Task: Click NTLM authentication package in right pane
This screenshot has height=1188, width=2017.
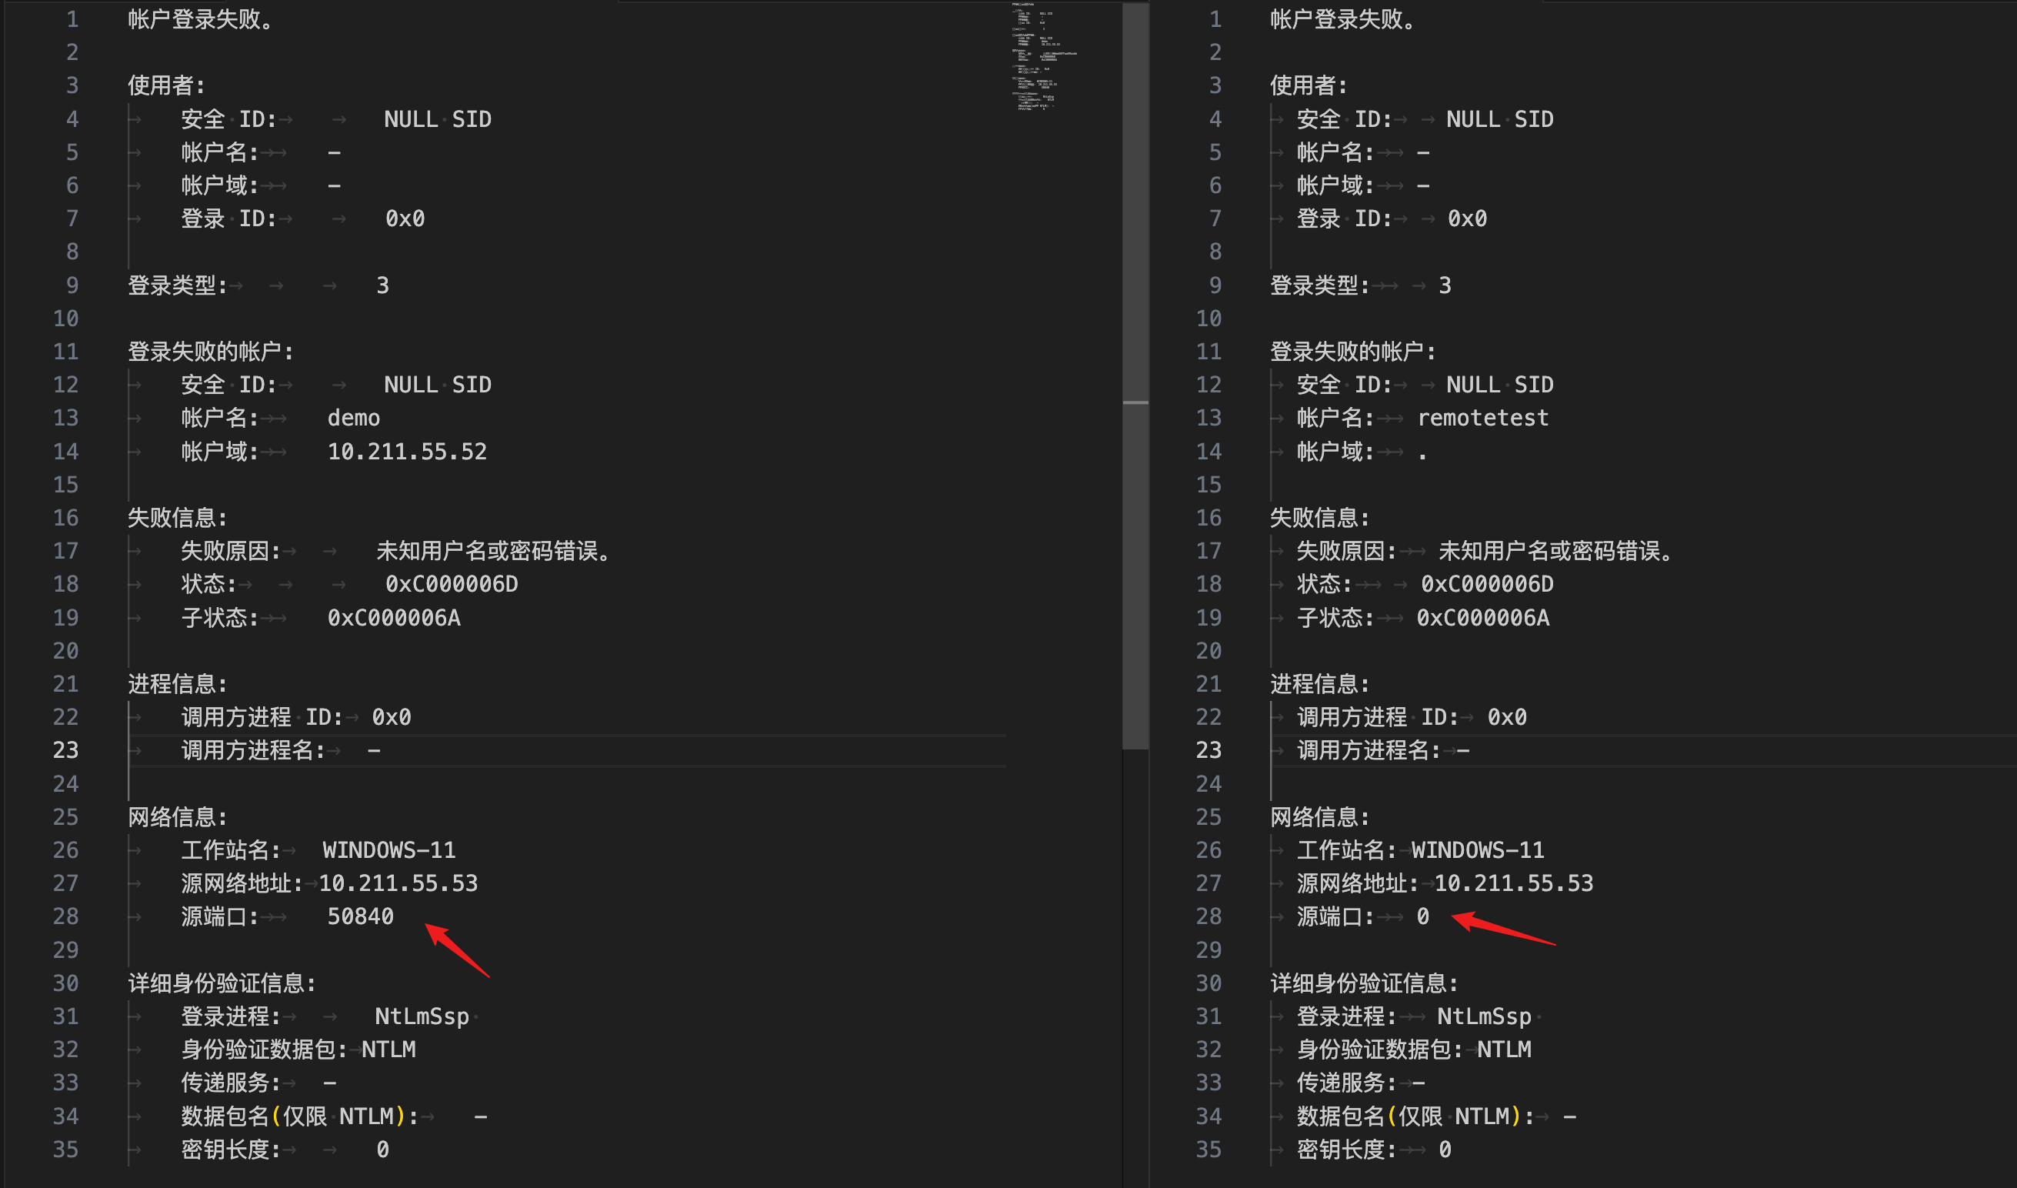Action: click(1503, 1050)
